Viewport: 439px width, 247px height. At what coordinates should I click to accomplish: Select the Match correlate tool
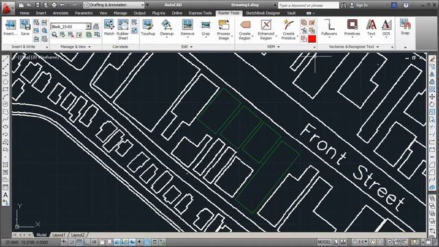(x=109, y=27)
